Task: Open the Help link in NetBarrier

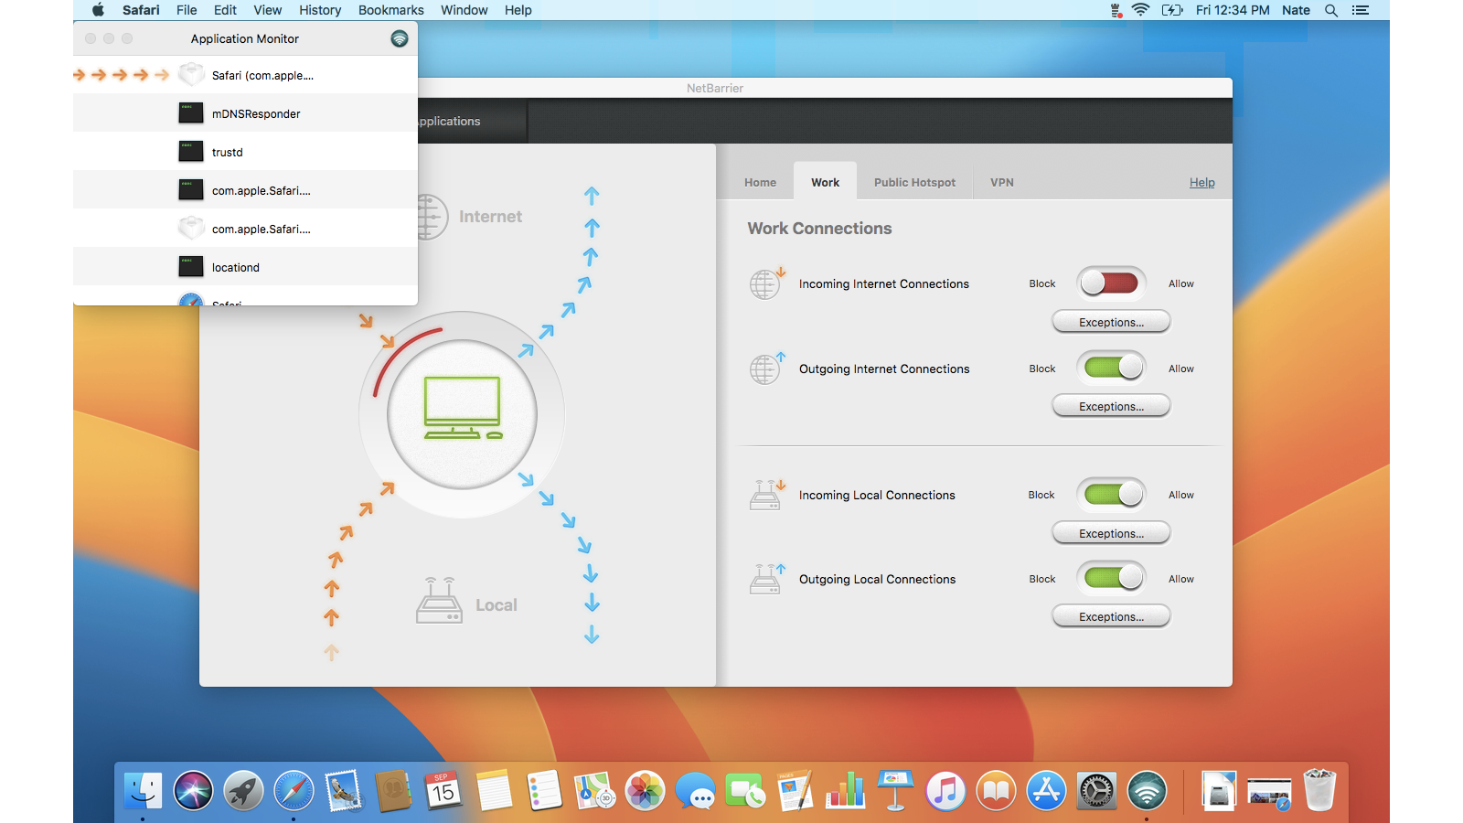Action: [1201, 182]
